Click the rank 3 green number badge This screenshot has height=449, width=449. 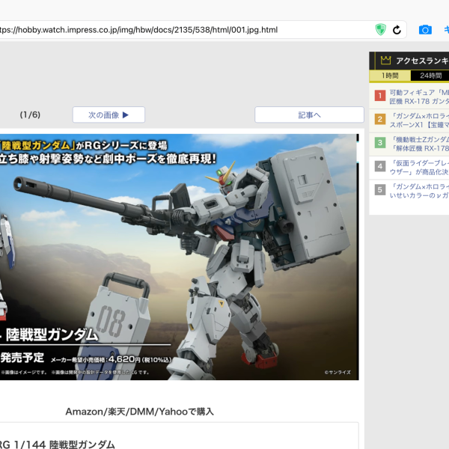click(380, 142)
